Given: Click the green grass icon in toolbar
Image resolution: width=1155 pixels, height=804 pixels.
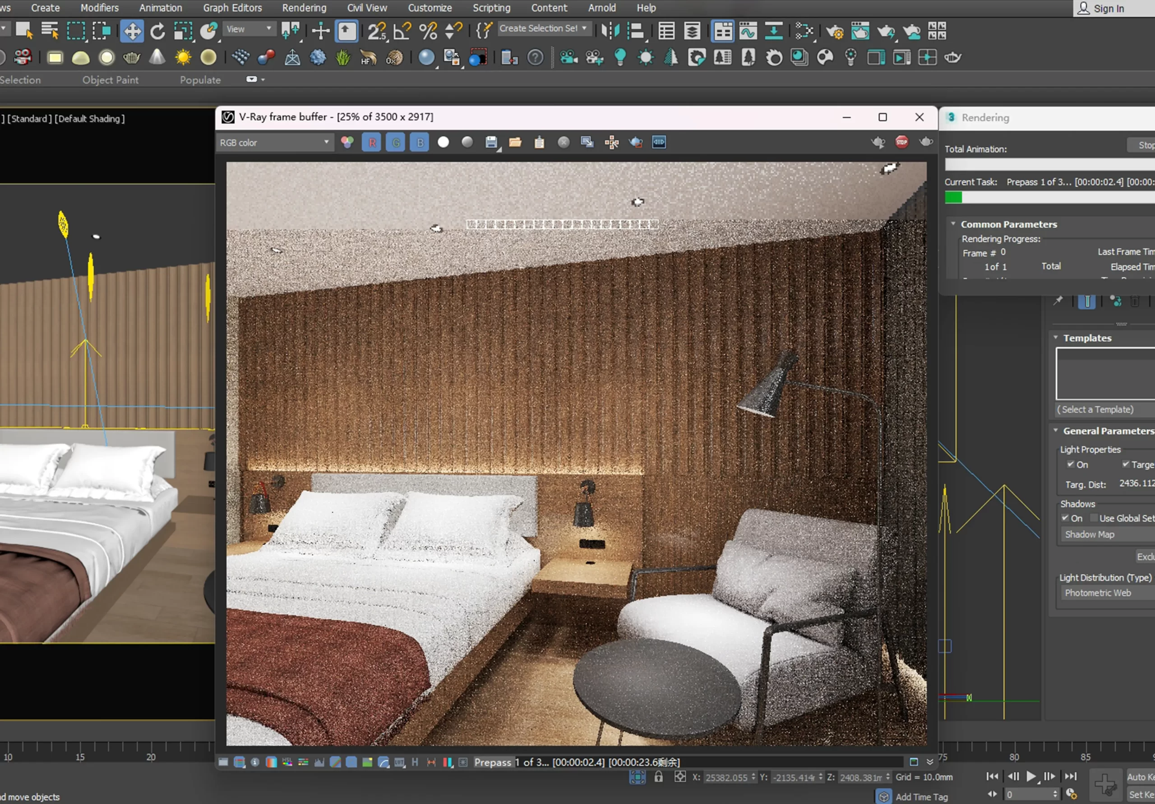Looking at the screenshot, I should (x=342, y=57).
